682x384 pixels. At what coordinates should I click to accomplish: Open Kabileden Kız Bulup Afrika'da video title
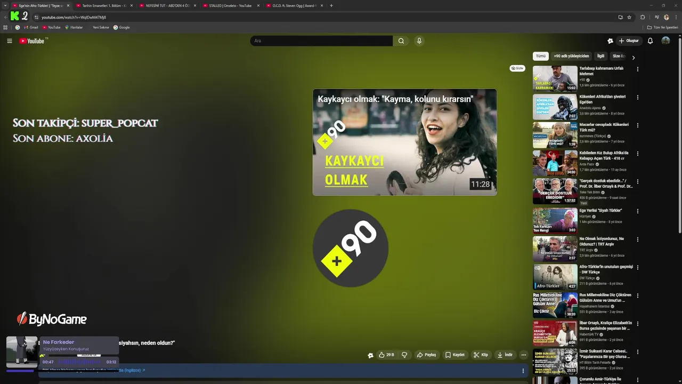(x=604, y=155)
